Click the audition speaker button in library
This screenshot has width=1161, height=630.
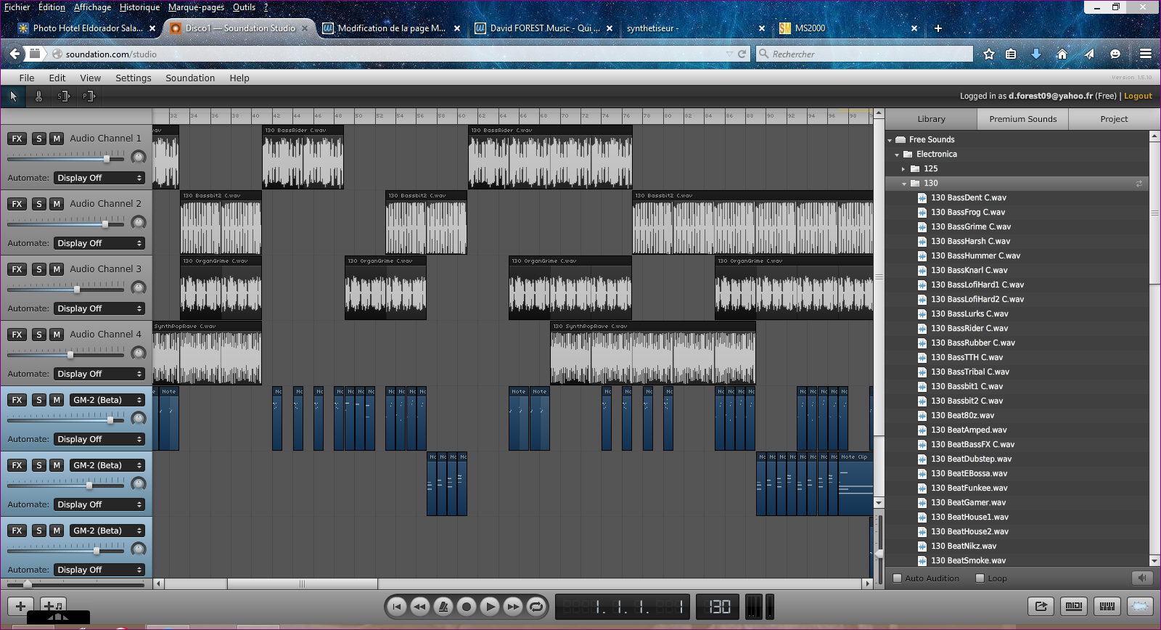(1142, 578)
